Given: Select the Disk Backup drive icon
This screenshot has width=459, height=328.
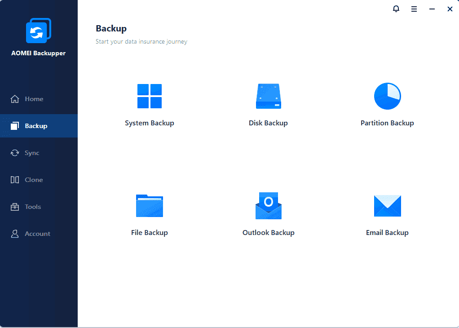Looking at the screenshot, I should point(269,96).
